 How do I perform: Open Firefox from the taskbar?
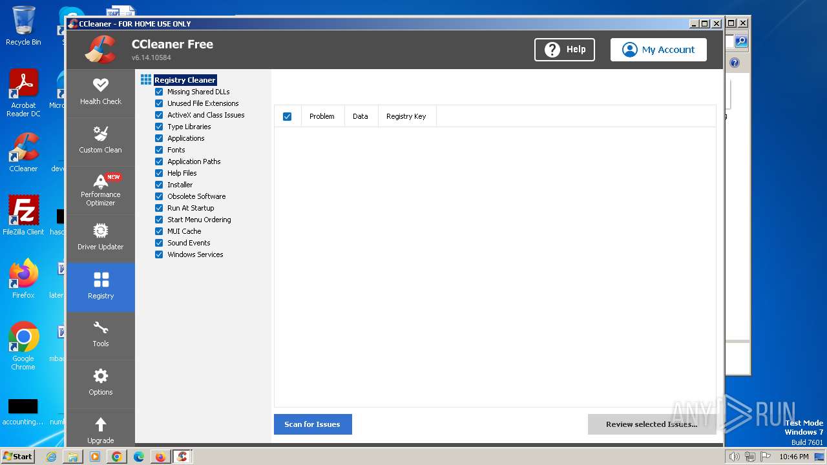click(x=160, y=457)
